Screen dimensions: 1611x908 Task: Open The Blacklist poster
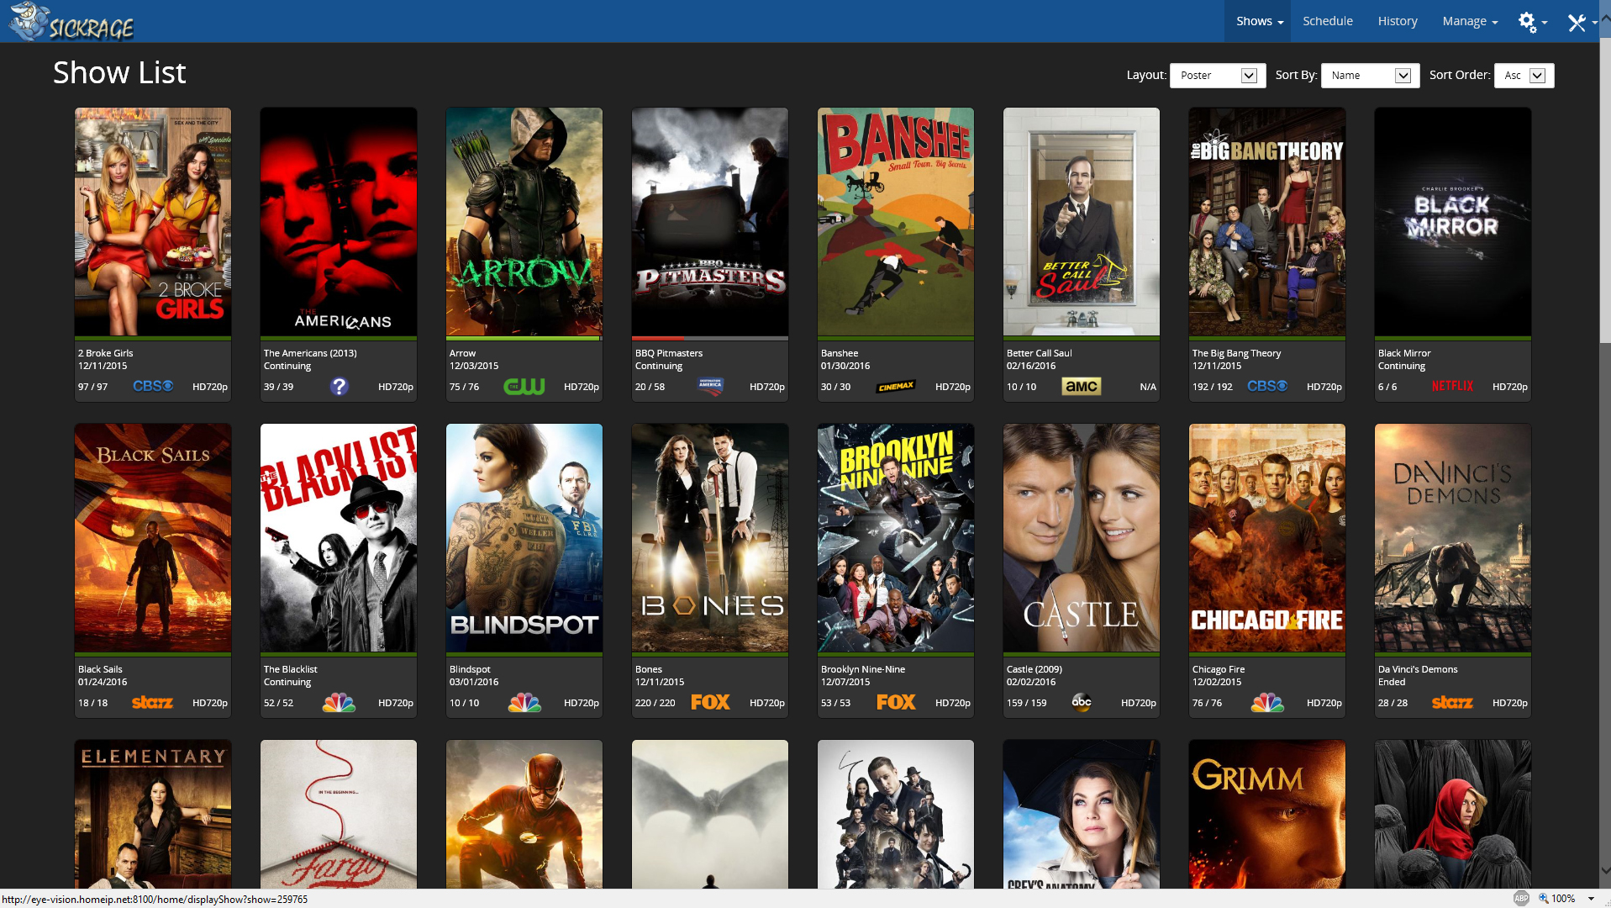[339, 538]
